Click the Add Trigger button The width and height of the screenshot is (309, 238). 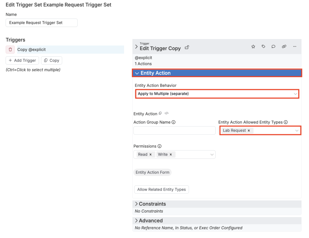22,60
